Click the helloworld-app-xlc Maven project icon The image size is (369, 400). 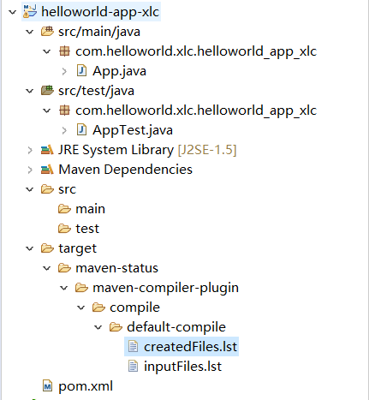(30, 11)
